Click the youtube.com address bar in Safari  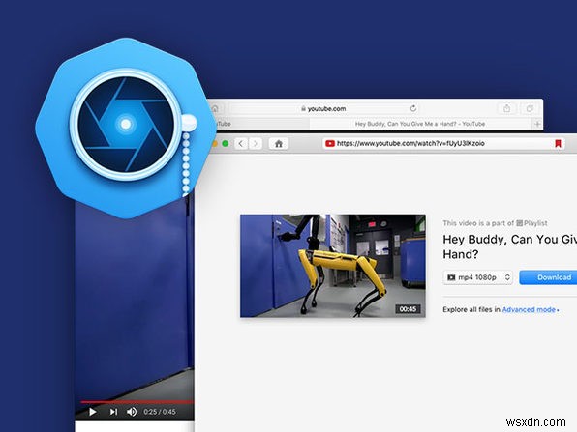tap(324, 108)
